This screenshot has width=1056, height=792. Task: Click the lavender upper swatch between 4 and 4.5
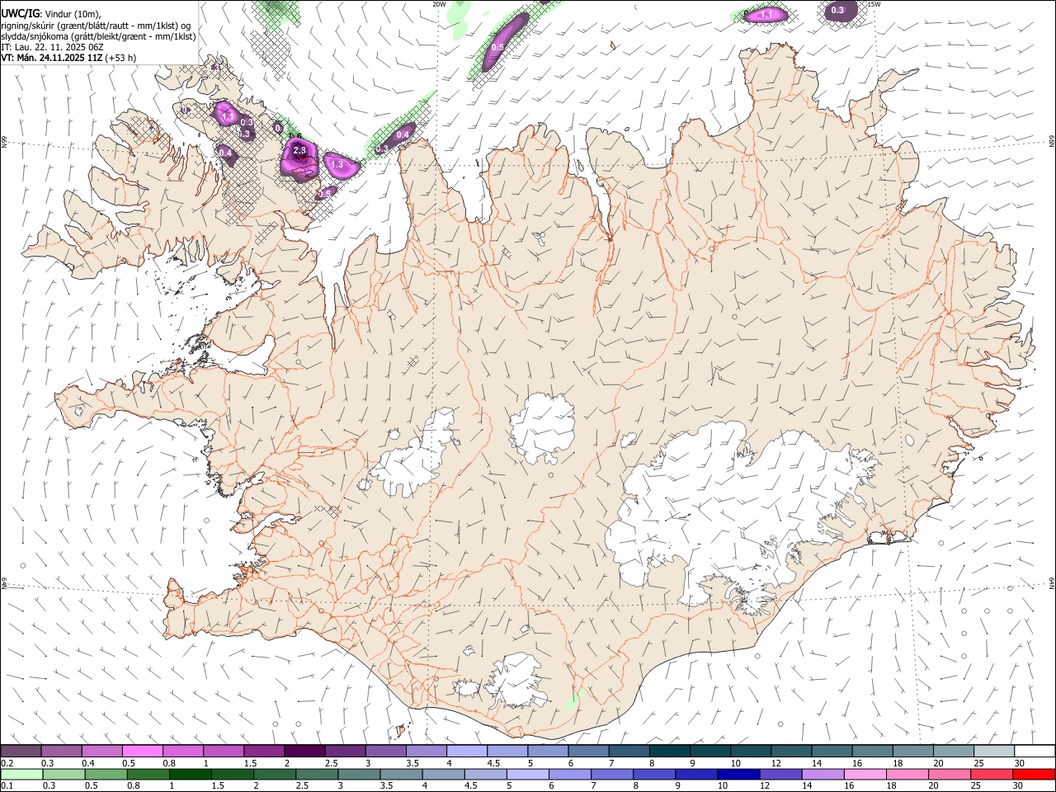pos(466,751)
